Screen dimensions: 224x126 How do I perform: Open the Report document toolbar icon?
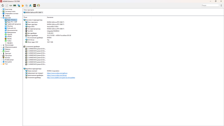click(x=7, y=5)
